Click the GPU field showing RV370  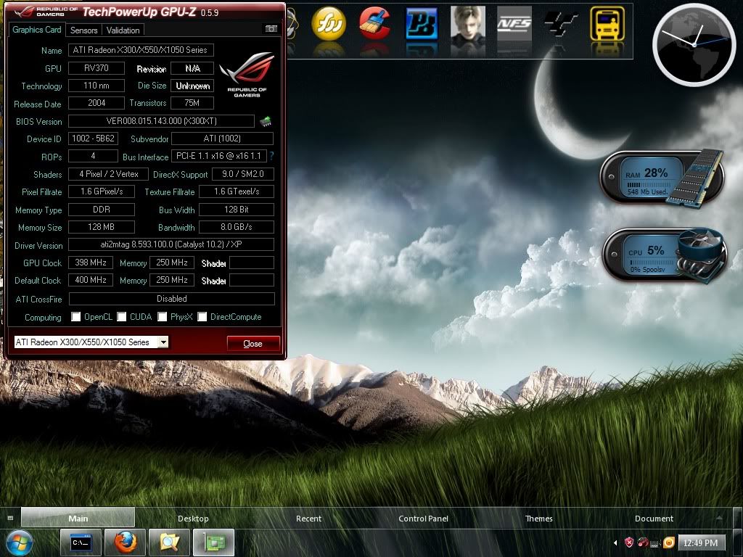click(97, 67)
